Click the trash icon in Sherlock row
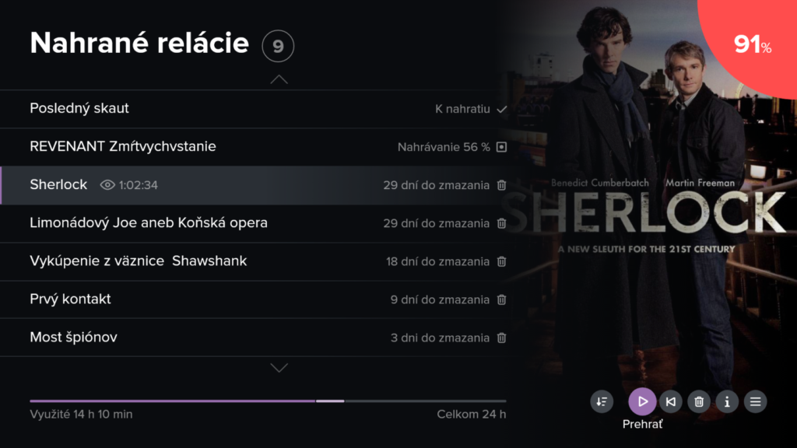The height and width of the screenshot is (448, 797). pyautogui.click(x=501, y=185)
